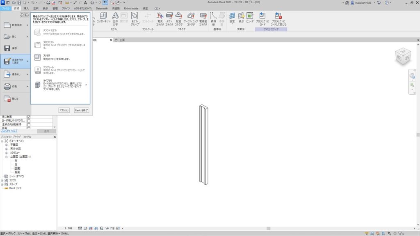Expand the 天井伏図 (Ceiling Plans) node
Image resolution: width=420 pixels, height=236 pixels.
(7, 149)
